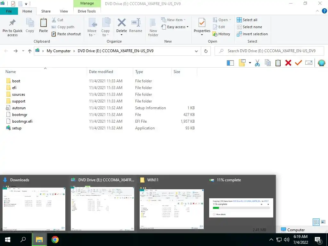Viewport: 328px width, 246px height.
Task: Click the Manage contextual tab
Action: 87,4
